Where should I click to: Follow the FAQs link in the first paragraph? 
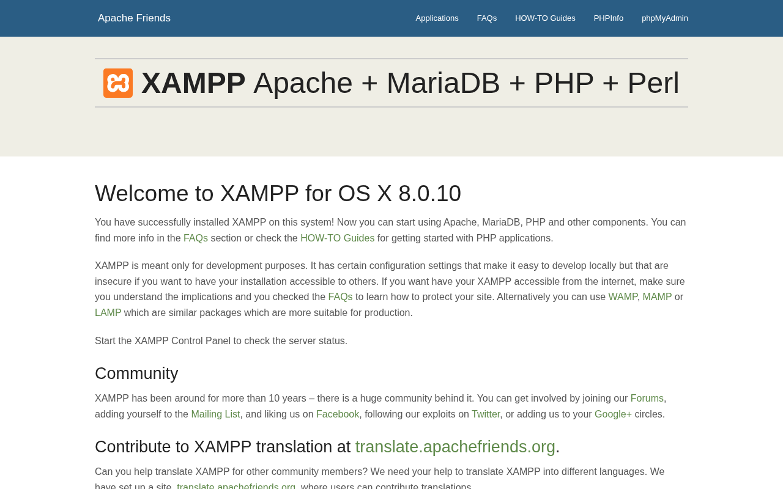click(196, 238)
